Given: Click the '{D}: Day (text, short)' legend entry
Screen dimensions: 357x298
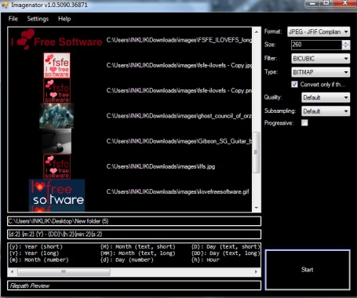Looking at the screenshot, I should (226, 246).
